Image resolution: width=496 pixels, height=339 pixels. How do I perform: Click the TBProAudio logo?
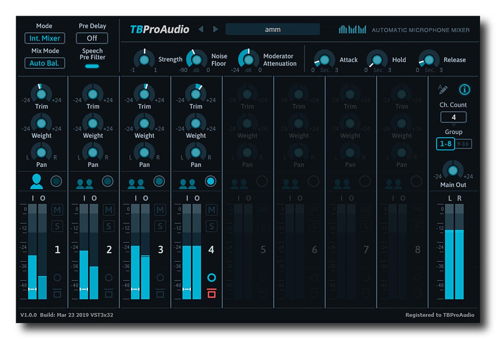coord(160,29)
